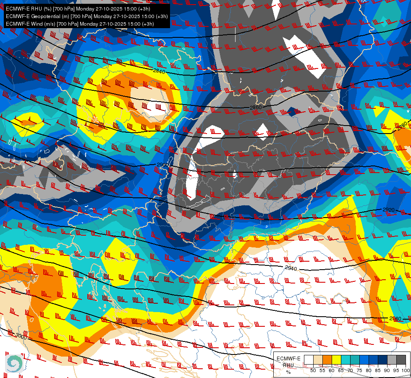
Task: Click the 2840 geopotential contour label
Action: coord(159,71)
